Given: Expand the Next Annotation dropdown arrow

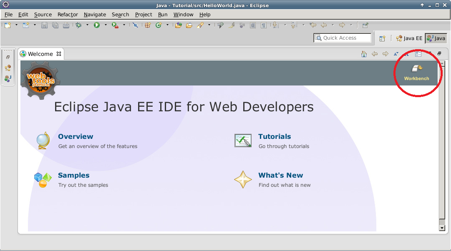Looking at the screenshot, I should point(285,25).
